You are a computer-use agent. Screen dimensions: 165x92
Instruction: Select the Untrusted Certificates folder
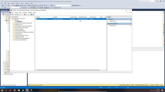pos(20,31)
